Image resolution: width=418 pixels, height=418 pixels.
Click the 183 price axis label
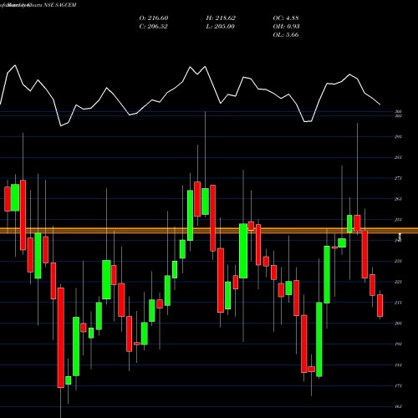[x=398, y=365]
